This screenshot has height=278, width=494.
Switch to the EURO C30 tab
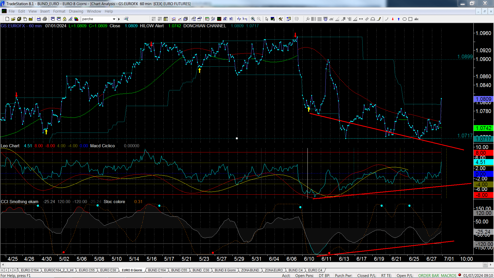point(108,270)
